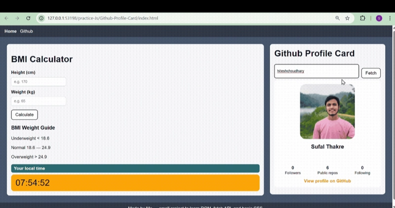This screenshot has height=208, width=395.
Task: Bookmark this page with the star icon
Action: coord(348,18)
